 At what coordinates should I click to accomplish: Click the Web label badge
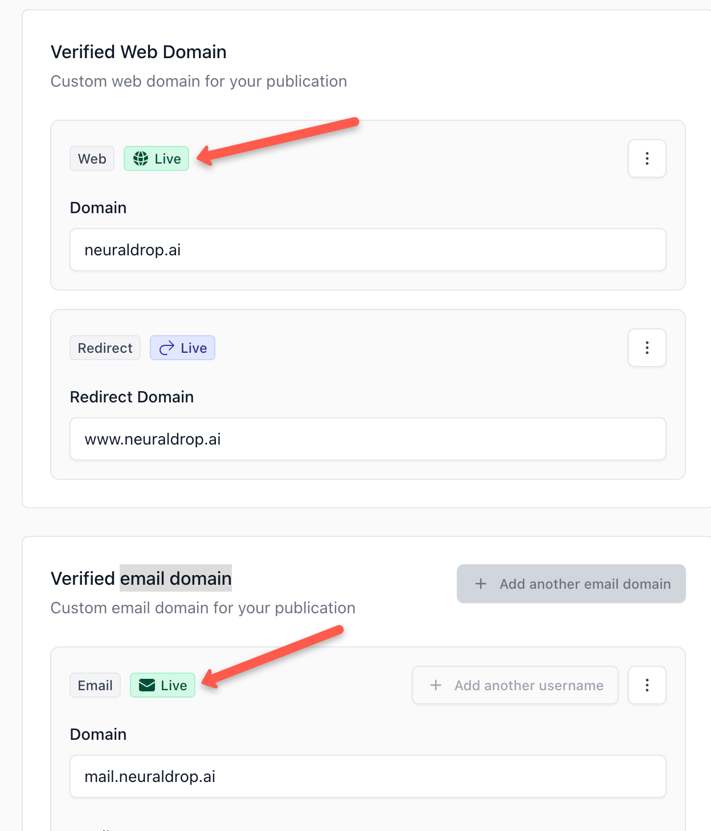point(92,158)
